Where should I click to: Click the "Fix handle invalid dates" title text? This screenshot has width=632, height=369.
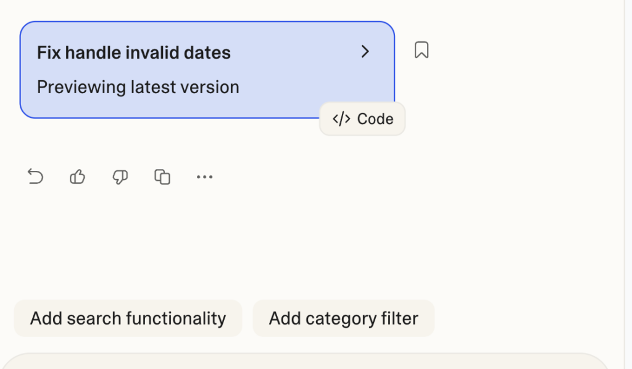click(x=134, y=52)
